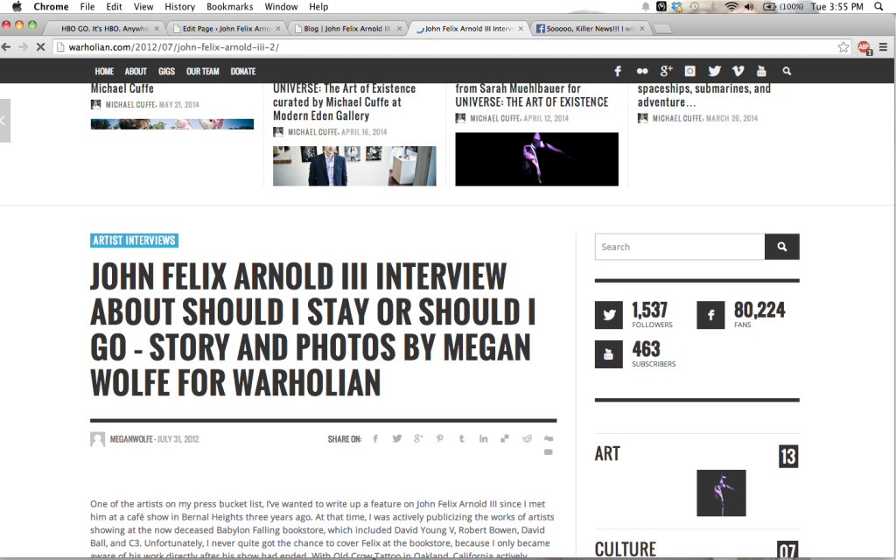Viewport: 896px width, 560px height.
Task: Open Spotlight search in macOS menu bar
Action: [x=878, y=7]
